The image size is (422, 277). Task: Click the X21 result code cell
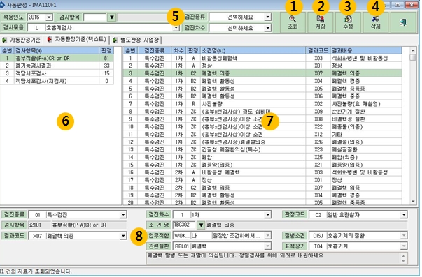[x=318, y=165]
